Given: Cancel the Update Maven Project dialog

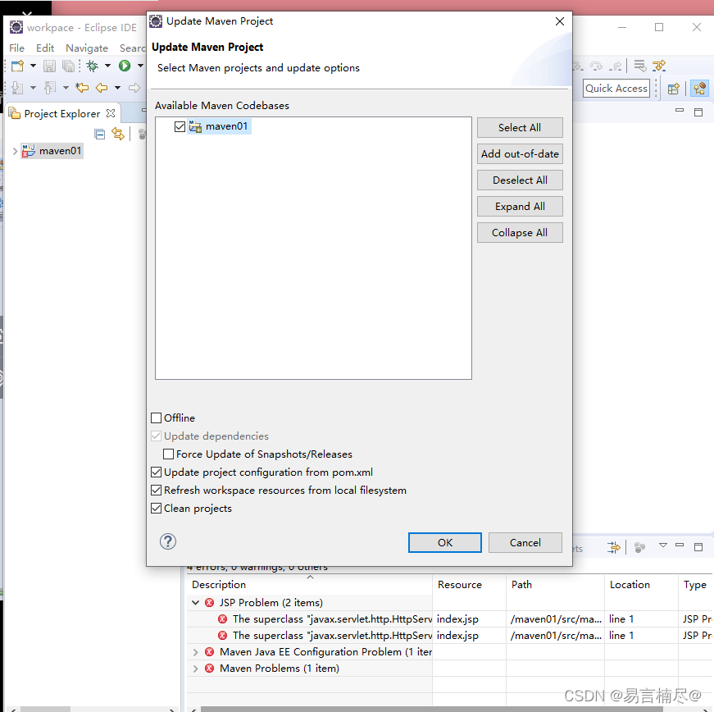Looking at the screenshot, I should pyautogui.click(x=525, y=542).
